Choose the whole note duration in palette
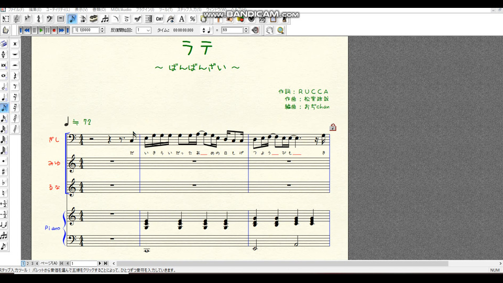Image resolution: width=503 pixels, height=283 pixels. (x=4, y=75)
